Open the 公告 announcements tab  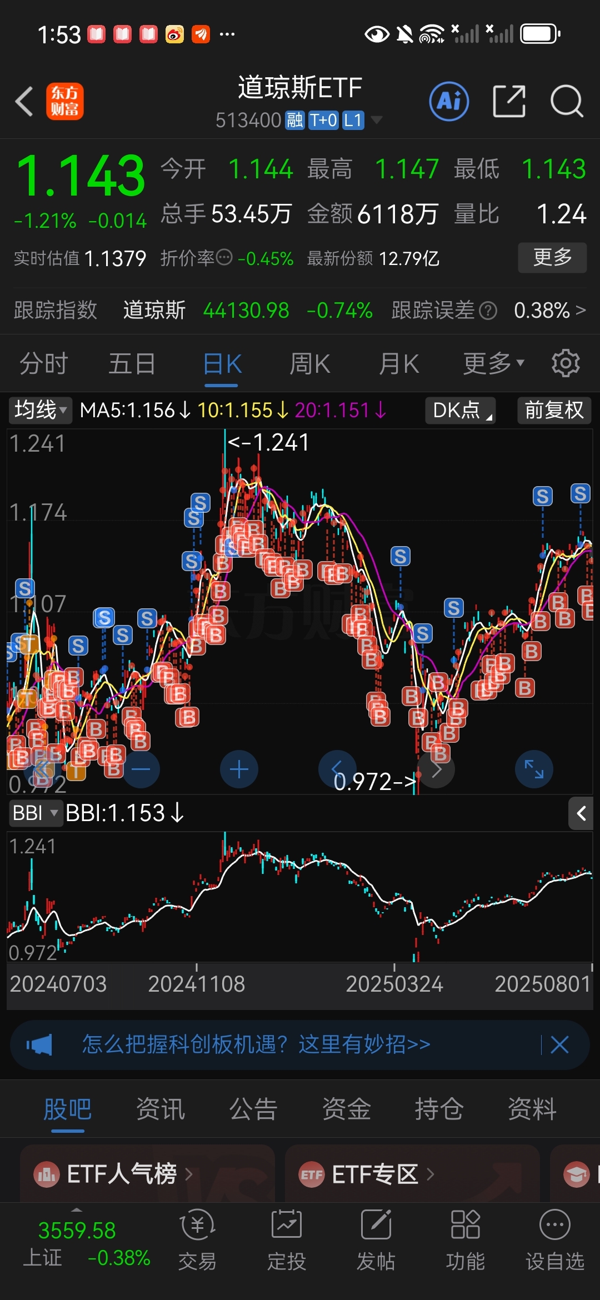pyautogui.click(x=253, y=1109)
